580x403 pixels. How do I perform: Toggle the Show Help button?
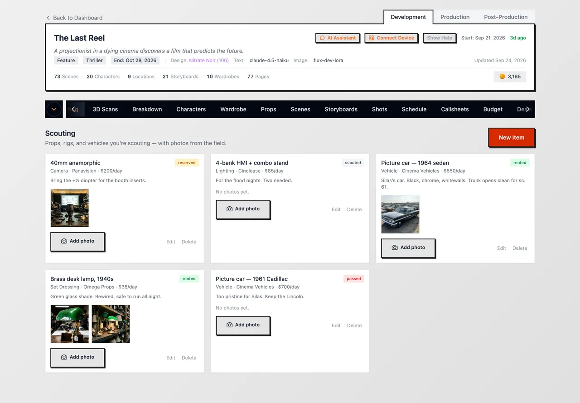click(440, 38)
